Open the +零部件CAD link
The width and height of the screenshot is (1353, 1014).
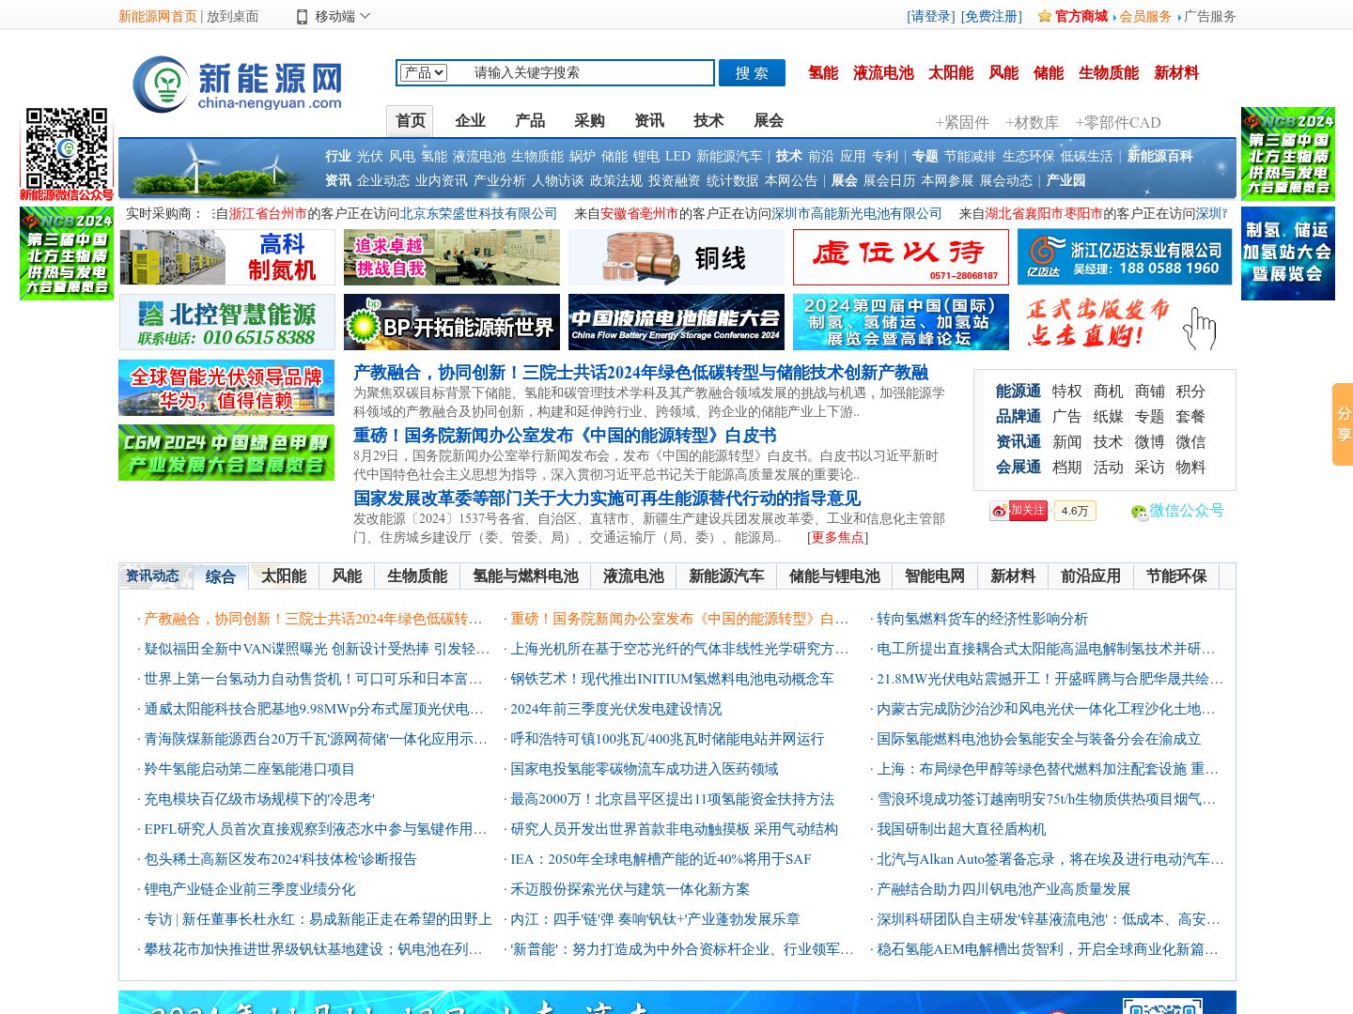coord(1118,122)
